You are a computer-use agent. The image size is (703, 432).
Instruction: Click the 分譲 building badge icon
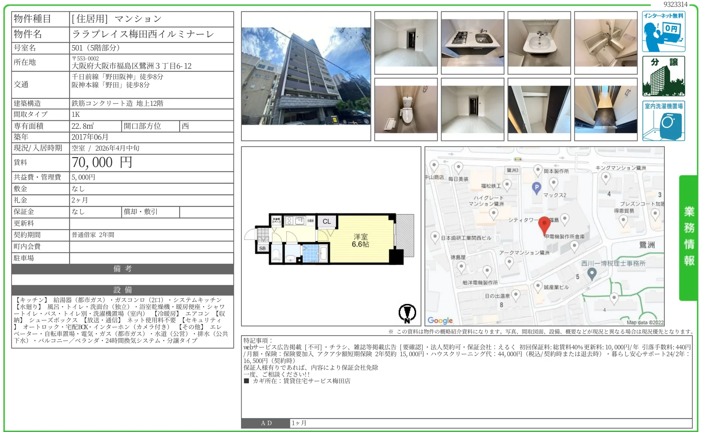coord(663,76)
